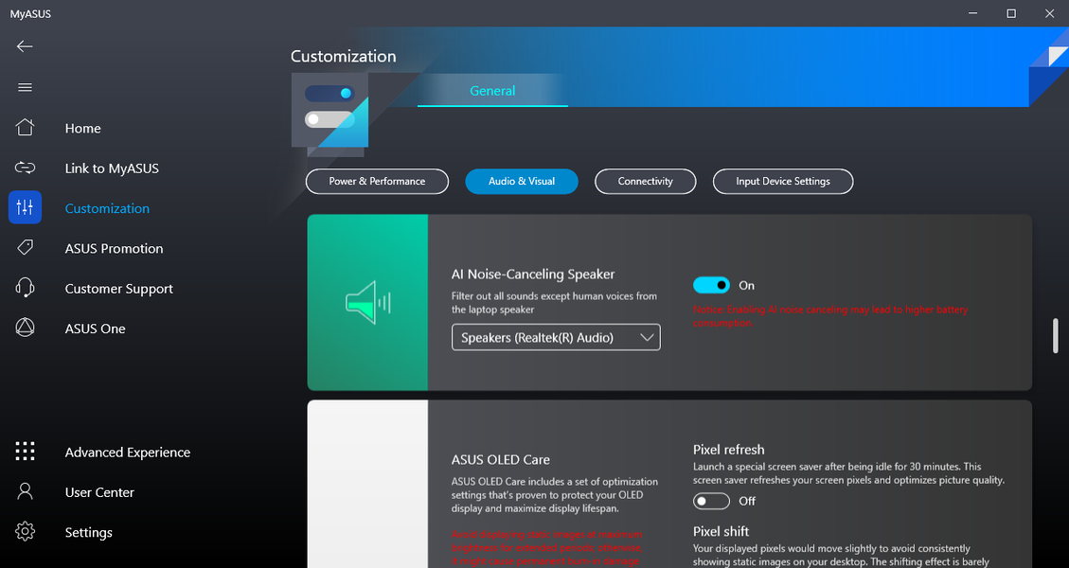Click the Pixel refresh heading
Viewport: 1069px width, 568px height.
tap(729, 450)
